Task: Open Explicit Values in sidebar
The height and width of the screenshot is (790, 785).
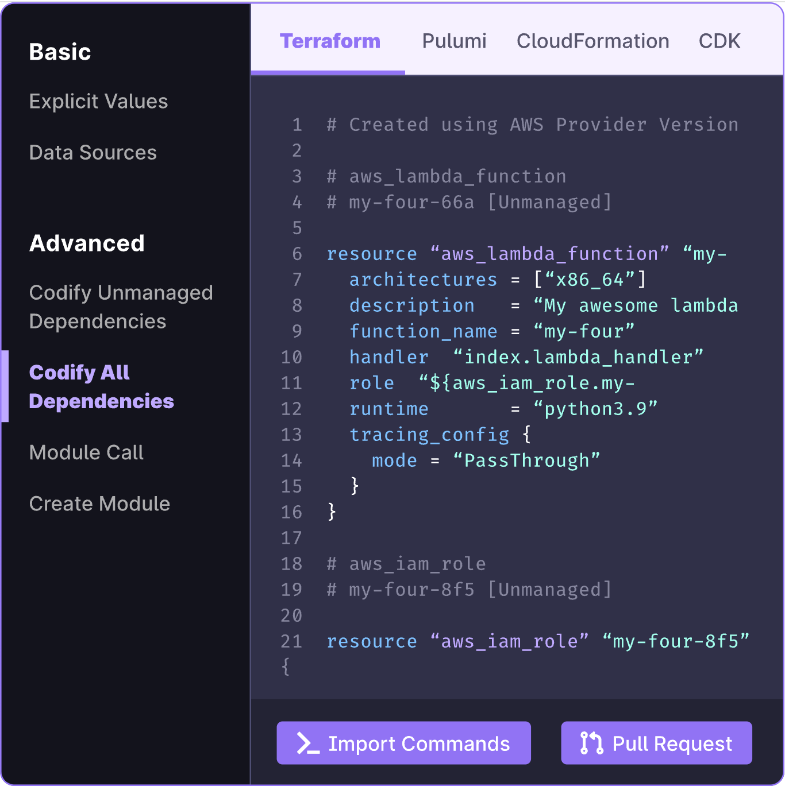Action: point(98,102)
